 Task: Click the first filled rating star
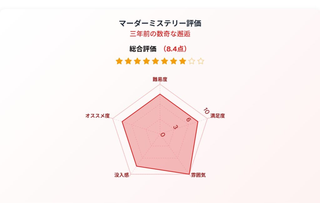click(119, 61)
